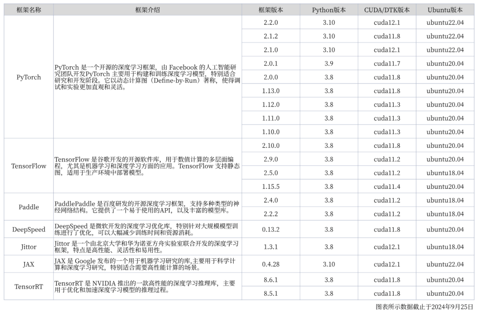The height and width of the screenshot is (315, 478).
Task: Click the JAX framework name cell
Action: (29, 264)
